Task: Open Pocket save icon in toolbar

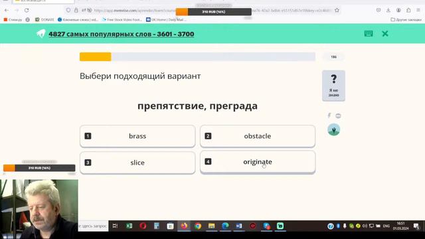Action: pos(379,11)
